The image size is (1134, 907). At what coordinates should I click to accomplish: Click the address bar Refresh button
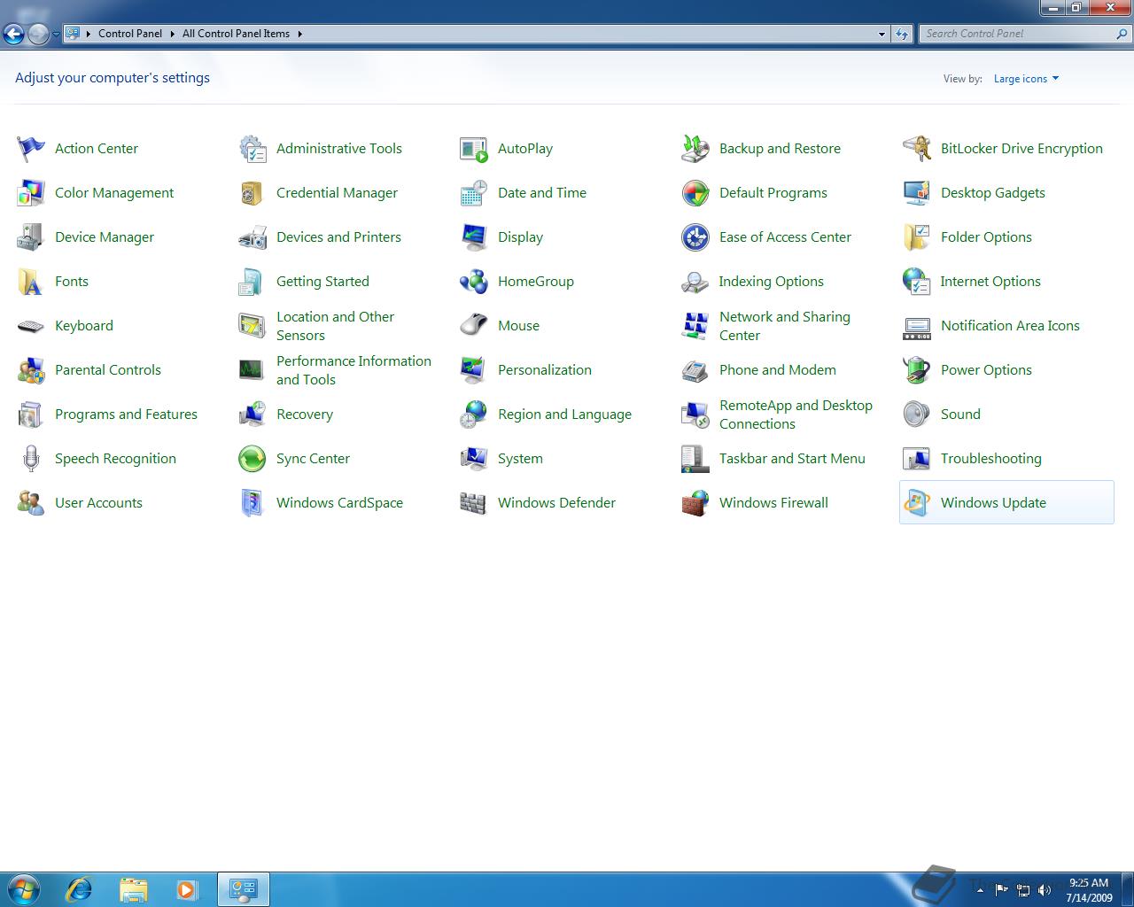click(902, 34)
